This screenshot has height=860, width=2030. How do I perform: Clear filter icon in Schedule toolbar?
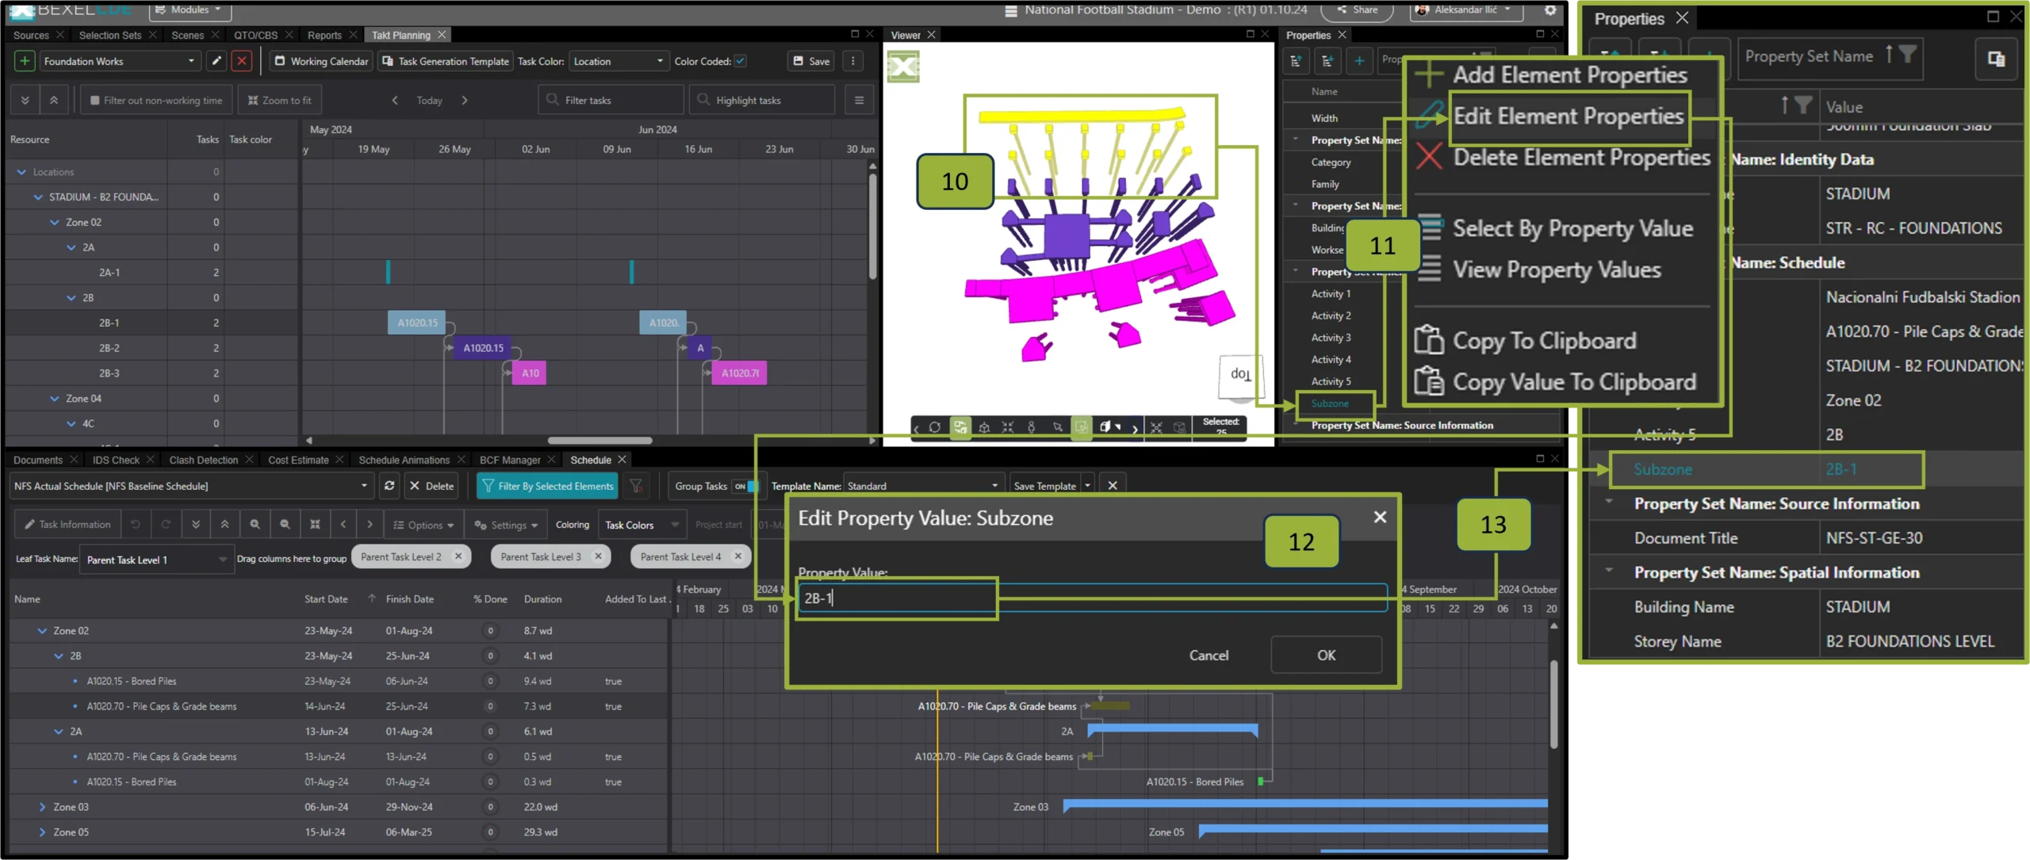tap(636, 486)
